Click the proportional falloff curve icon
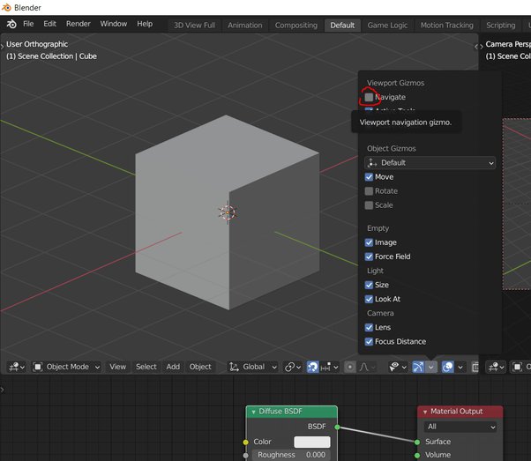 coord(364,367)
